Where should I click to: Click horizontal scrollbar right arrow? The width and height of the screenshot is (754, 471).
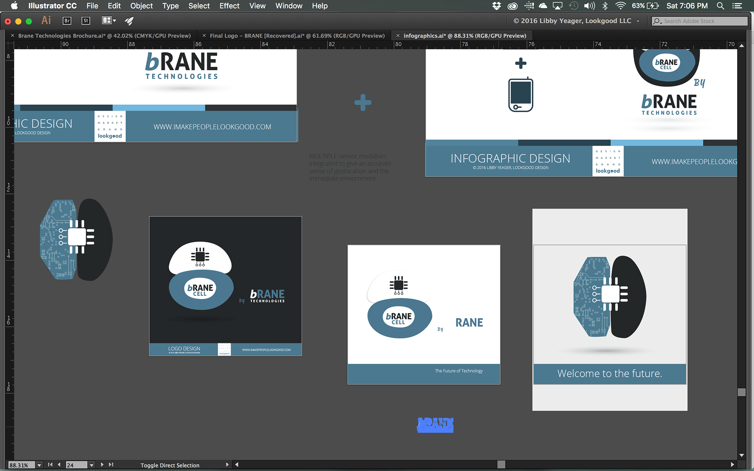[732, 465]
